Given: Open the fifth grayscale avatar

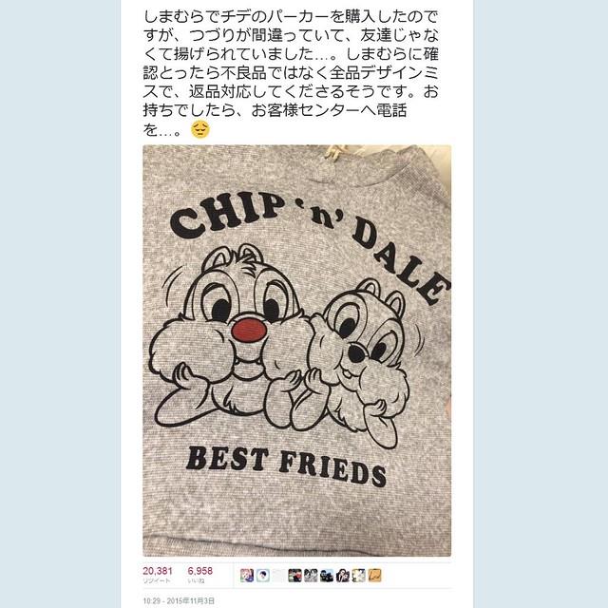Looking at the screenshot, I should click(x=311, y=576).
